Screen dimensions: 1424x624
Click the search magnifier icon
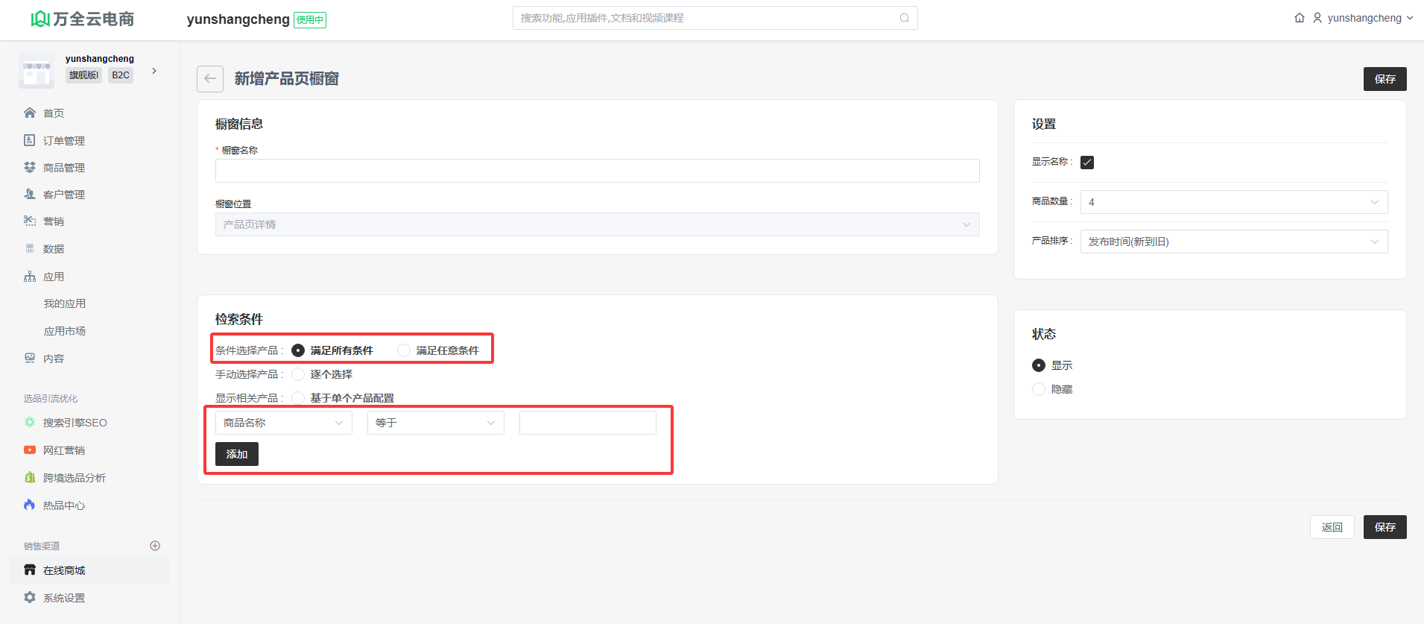tap(904, 18)
